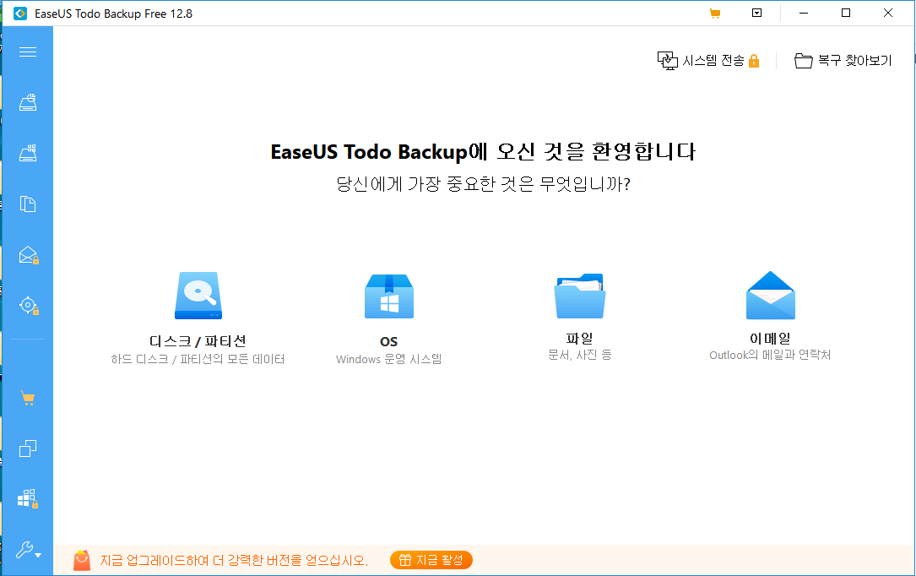Click the shopping cart icon in sidebar
This screenshot has height=576, width=916.
[x=28, y=399]
